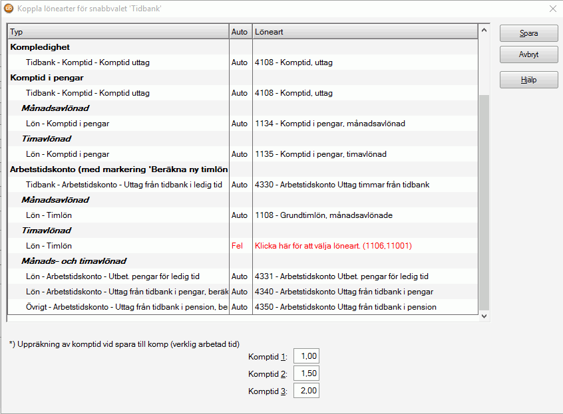Click Auto cell on the 4350 pension row
The width and height of the screenshot is (563, 414).
240,307
